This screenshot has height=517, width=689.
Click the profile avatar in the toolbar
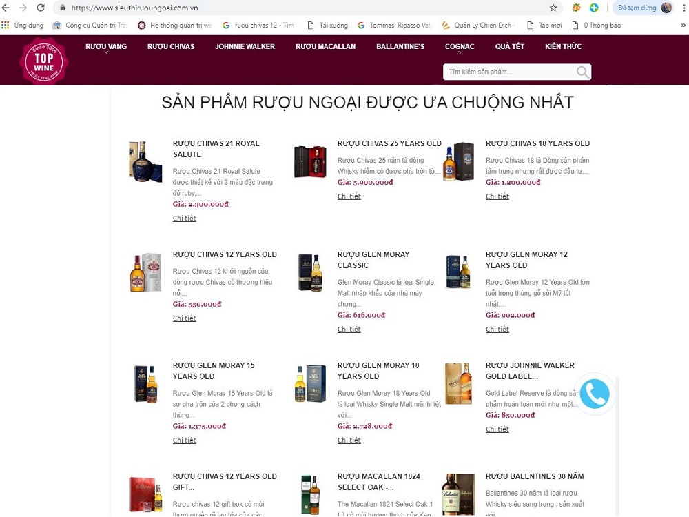[666, 8]
